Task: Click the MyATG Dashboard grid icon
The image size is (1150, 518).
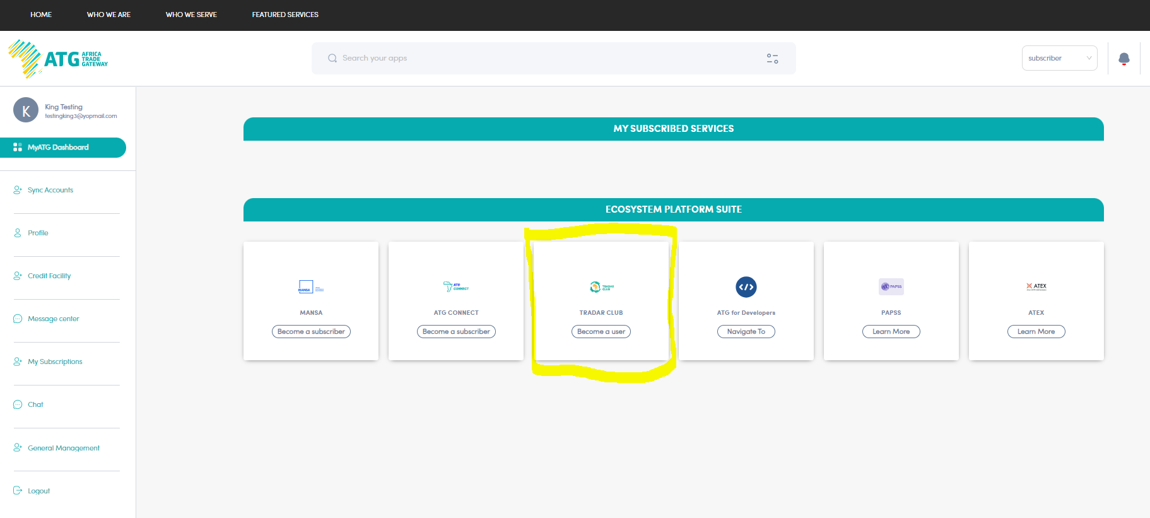Action: (18, 147)
